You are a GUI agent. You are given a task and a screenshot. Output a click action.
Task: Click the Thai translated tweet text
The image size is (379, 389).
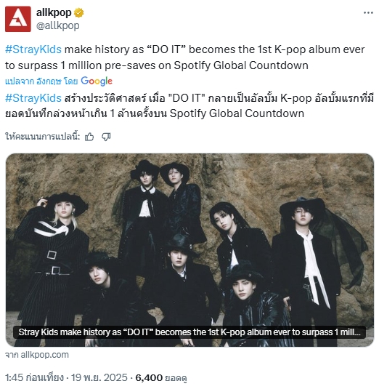[189, 106]
